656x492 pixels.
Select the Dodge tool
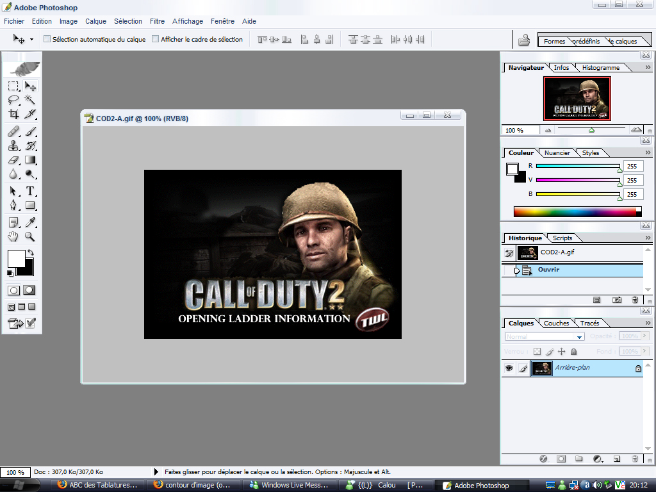point(30,174)
